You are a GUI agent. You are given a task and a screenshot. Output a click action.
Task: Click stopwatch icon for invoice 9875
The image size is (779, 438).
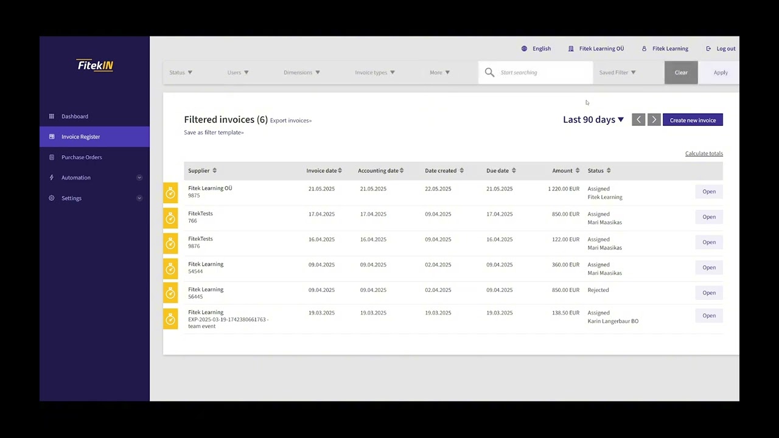pyautogui.click(x=170, y=192)
